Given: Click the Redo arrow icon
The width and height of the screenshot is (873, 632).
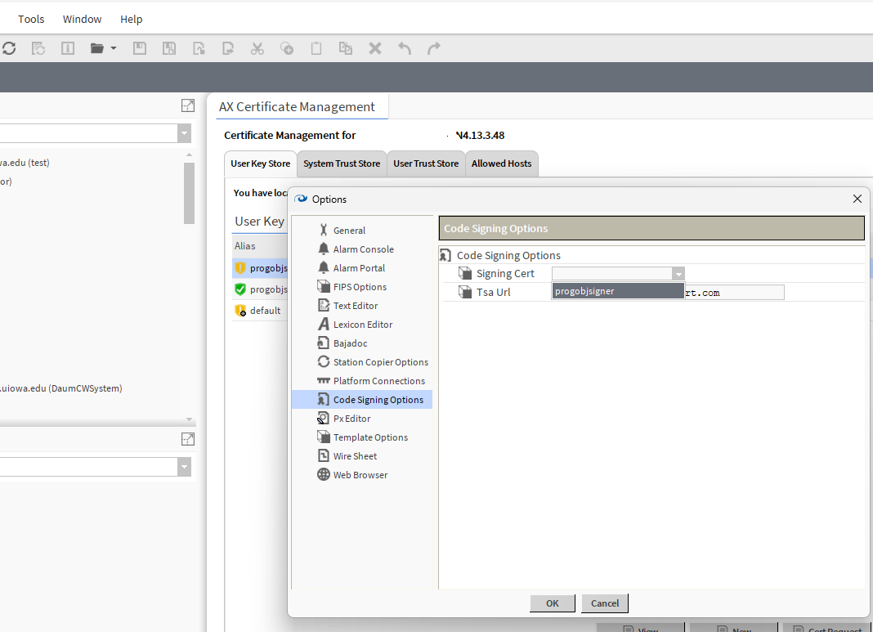Looking at the screenshot, I should click(434, 48).
